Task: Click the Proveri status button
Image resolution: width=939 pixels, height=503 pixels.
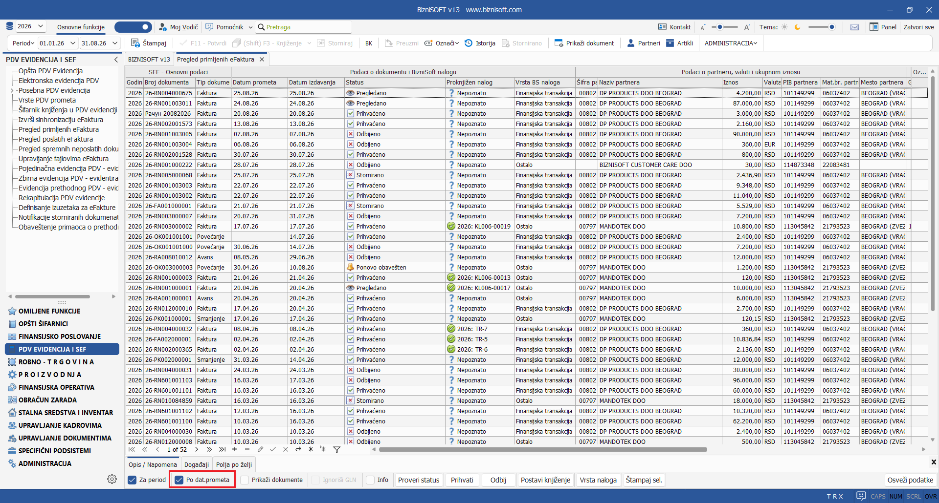Action: (419, 480)
